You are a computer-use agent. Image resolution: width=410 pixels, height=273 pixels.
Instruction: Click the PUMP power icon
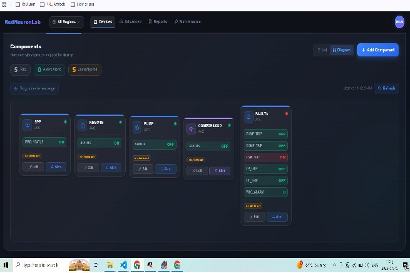click(x=137, y=127)
